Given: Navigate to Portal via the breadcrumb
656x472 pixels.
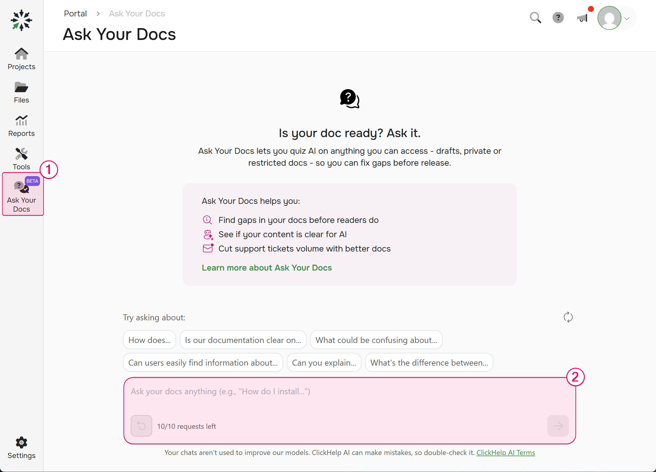Looking at the screenshot, I should point(75,13).
